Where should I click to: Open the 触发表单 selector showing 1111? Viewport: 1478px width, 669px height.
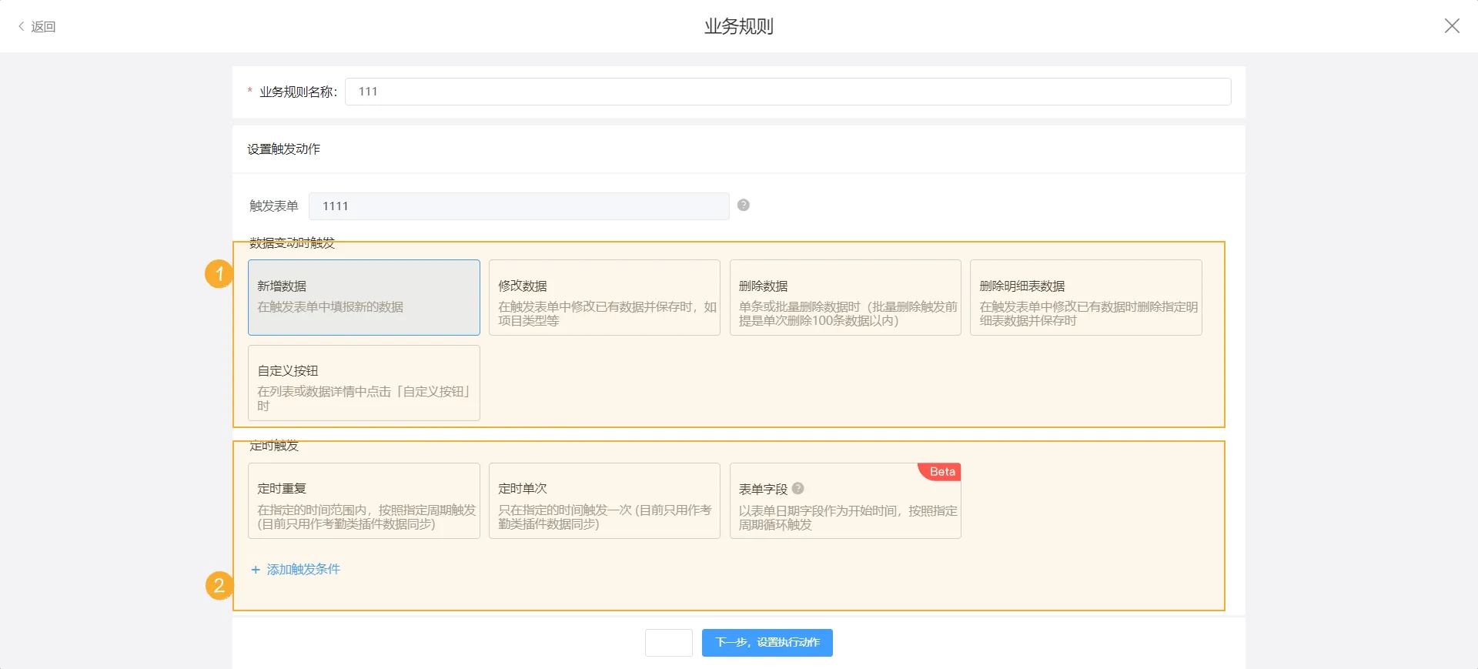pyautogui.click(x=518, y=206)
